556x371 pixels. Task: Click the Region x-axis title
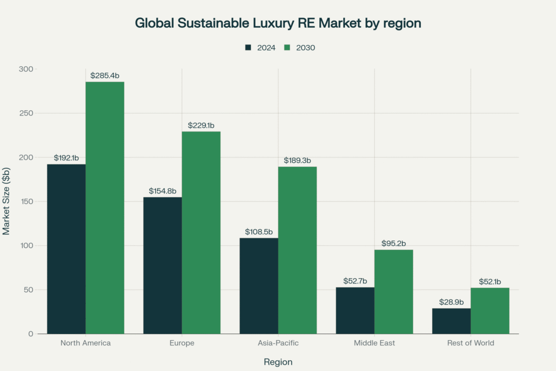point(278,362)
